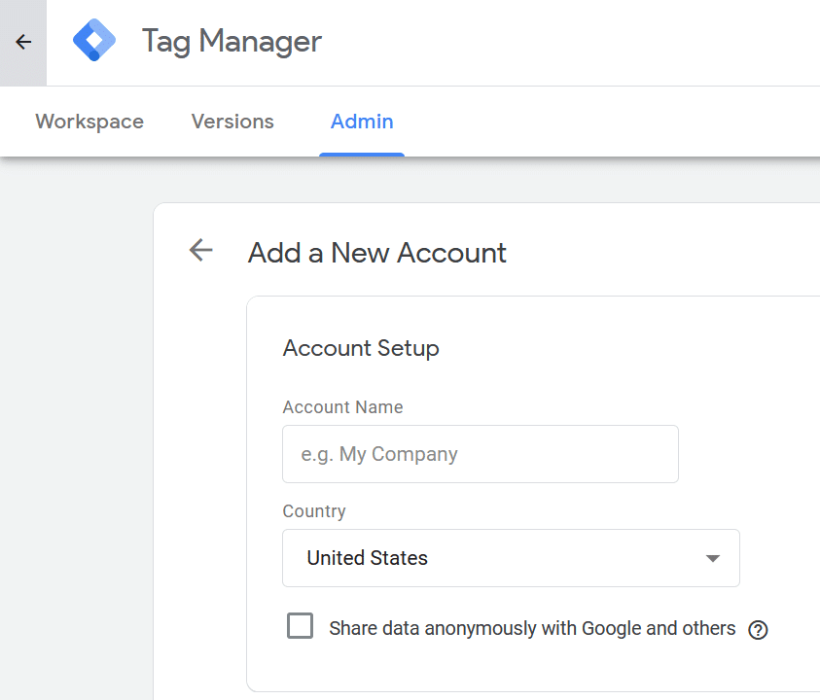
Task: Switch to the Workspace tab
Action: [89, 122]
